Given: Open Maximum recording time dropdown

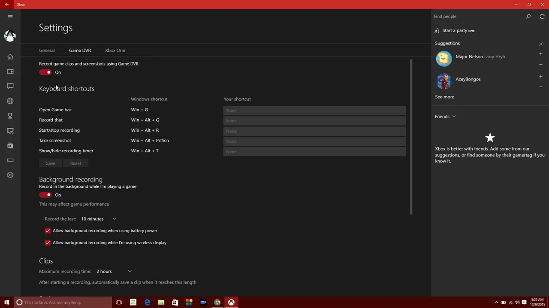Looking at the screenshot, I should (x=114, y=271).
